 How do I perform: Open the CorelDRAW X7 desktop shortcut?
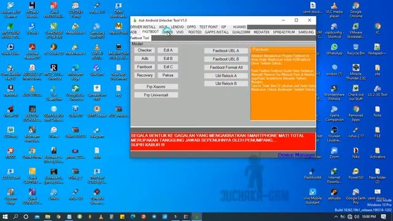(x=54, y=30)
